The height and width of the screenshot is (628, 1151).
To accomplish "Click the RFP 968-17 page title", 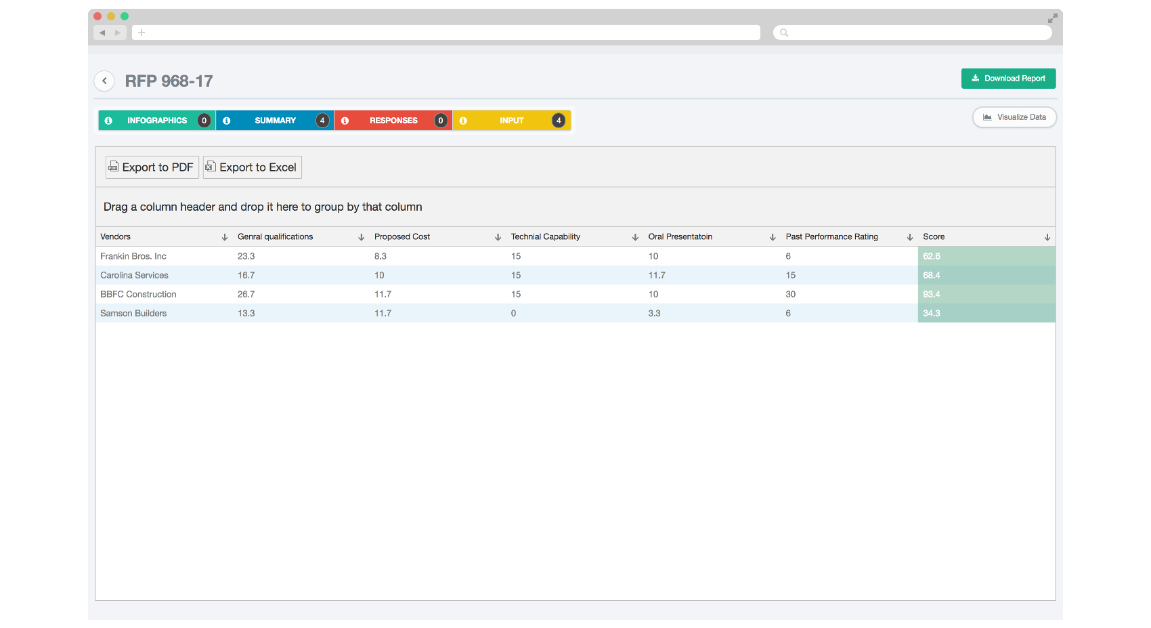I will point(169,81).
